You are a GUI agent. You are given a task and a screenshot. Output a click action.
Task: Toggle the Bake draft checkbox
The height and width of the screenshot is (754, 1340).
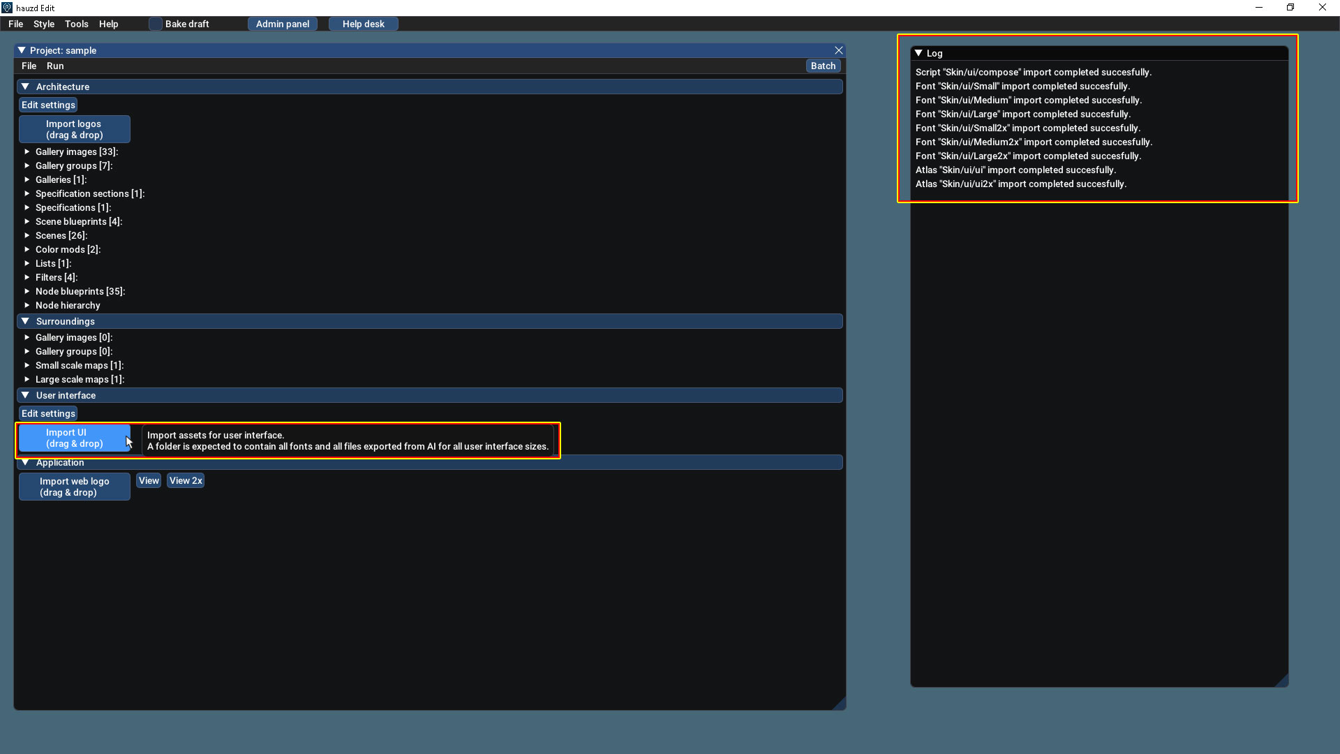(156, 24)
